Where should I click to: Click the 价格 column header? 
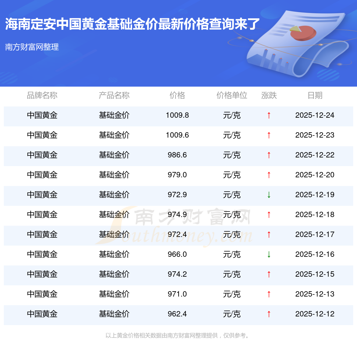point(177,95)
